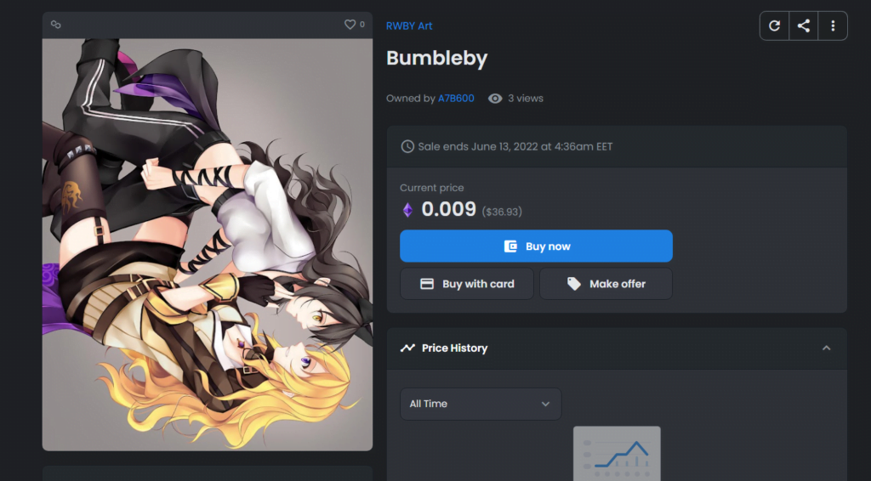
Task: Click the 3 views text
Action: (x=526, y=99)
